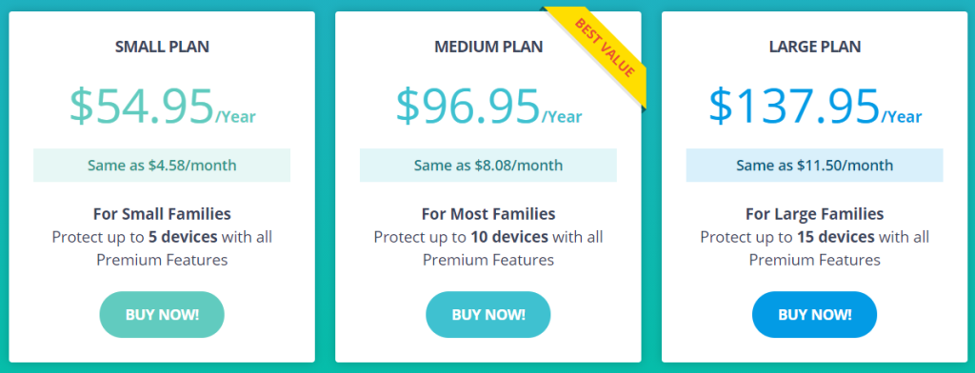Click the $54.95 per year price

coord(162,106)
